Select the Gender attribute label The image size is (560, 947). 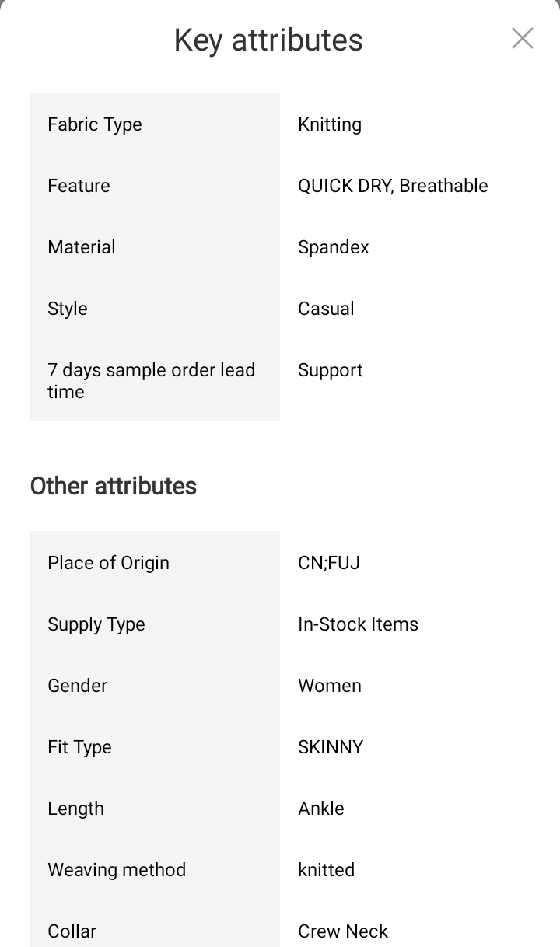pos(78,686)
